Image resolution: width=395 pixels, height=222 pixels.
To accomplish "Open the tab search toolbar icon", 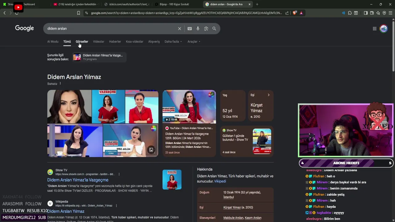I will pos(356,13).
